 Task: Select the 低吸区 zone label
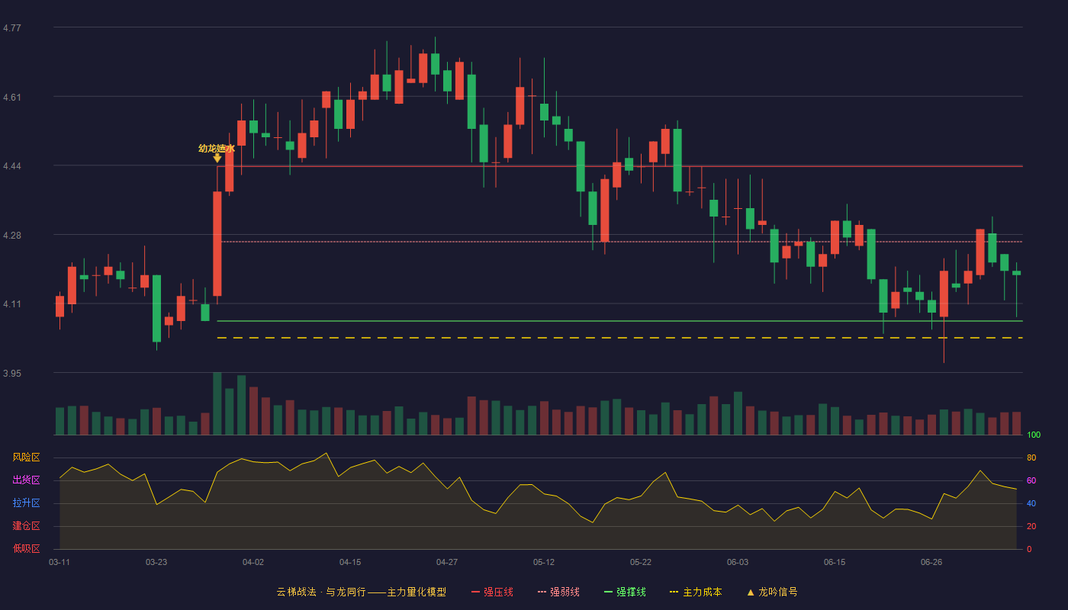(x=26, y=549)
